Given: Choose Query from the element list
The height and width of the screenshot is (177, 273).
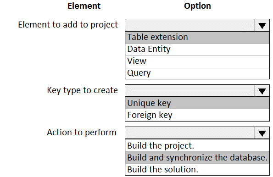Looking at the screenshot, I should (x=197, y=73).
